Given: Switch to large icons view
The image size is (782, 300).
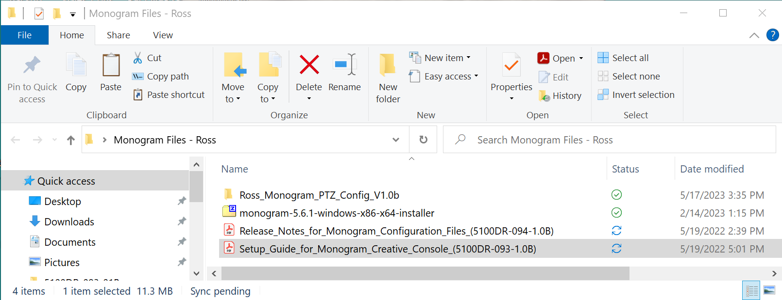Looking at the screenshot, I should [x=769, y=290].
